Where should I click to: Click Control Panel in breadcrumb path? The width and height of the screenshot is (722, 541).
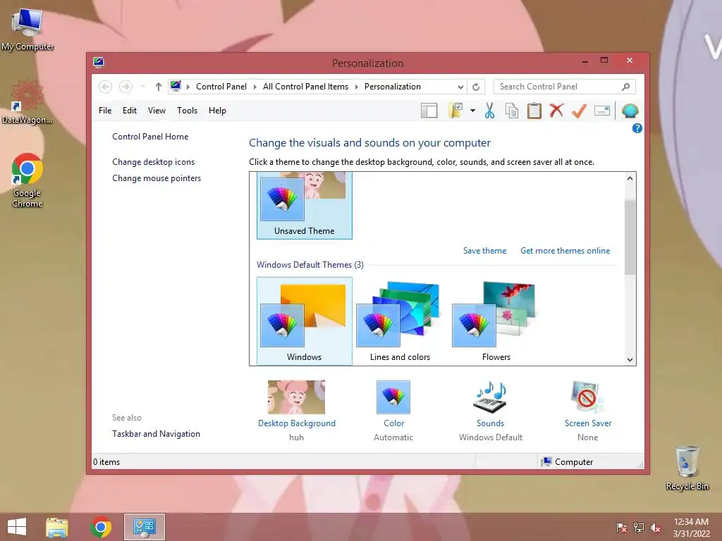pos(221,87)
